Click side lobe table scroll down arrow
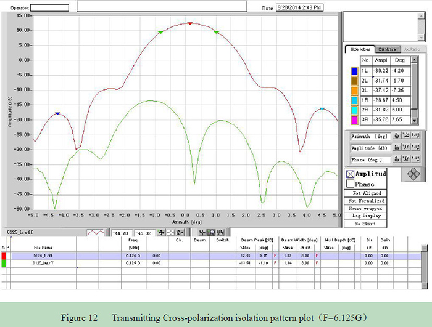Image resolution: width=432 pixels, height=327 pixels. point(414,121)
